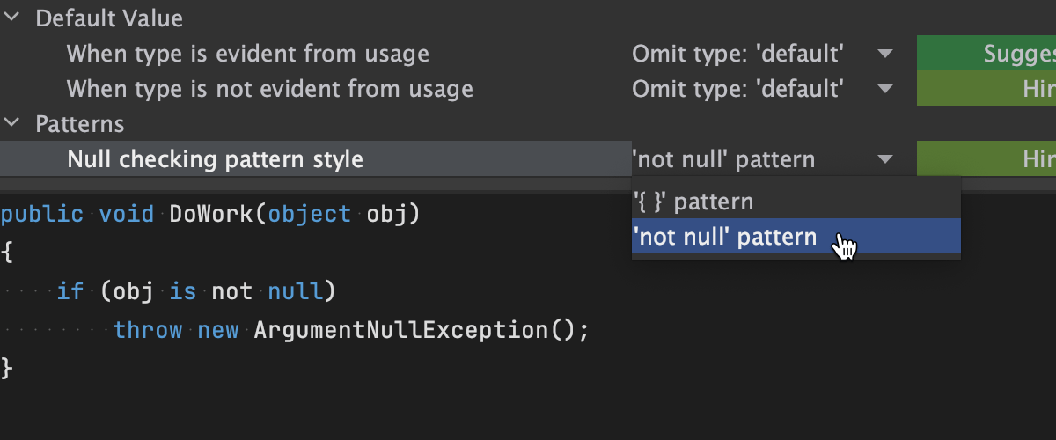Select 'When type is evident from usage' row
Screen dimensions: 1056x440
[247, 54]
